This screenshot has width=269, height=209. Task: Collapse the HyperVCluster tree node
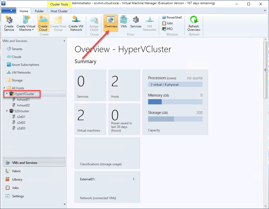click(7, 94)
